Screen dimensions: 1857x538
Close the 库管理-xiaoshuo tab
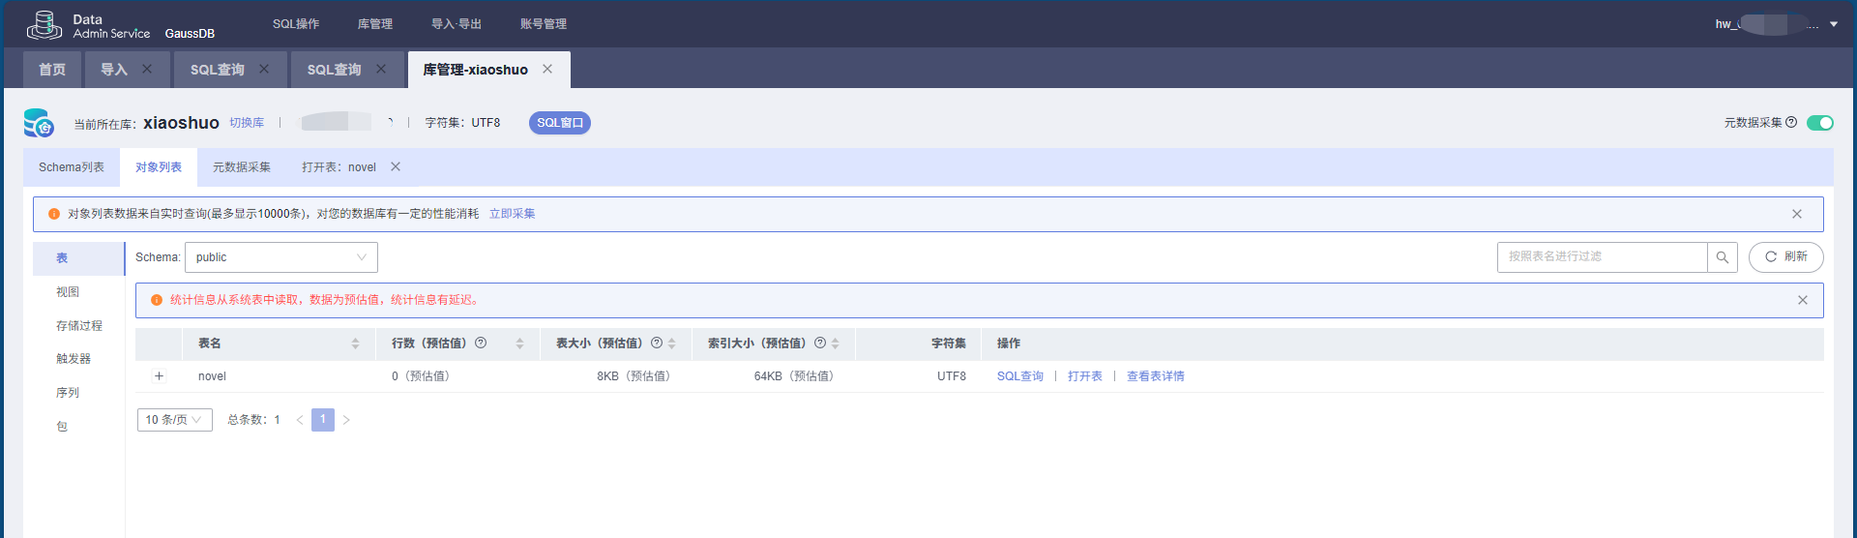click(547, 69)
